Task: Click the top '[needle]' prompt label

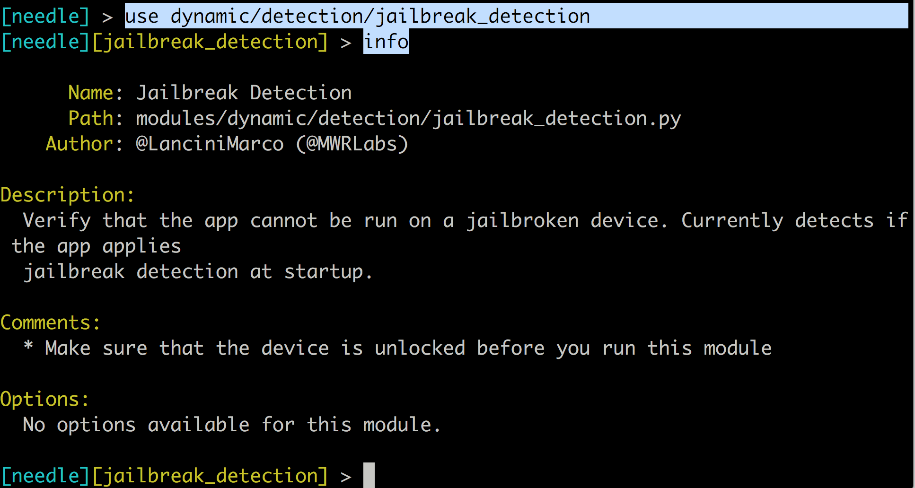Action: click(x=45, y=17)
